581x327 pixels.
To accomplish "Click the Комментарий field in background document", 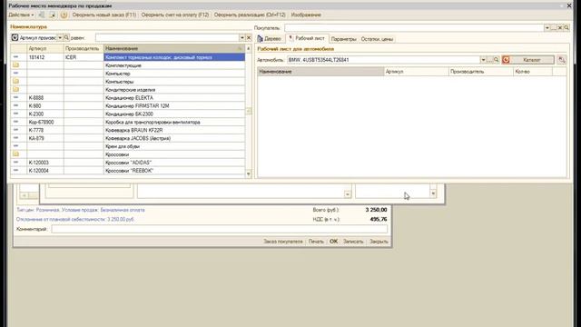I will [220, 229].
